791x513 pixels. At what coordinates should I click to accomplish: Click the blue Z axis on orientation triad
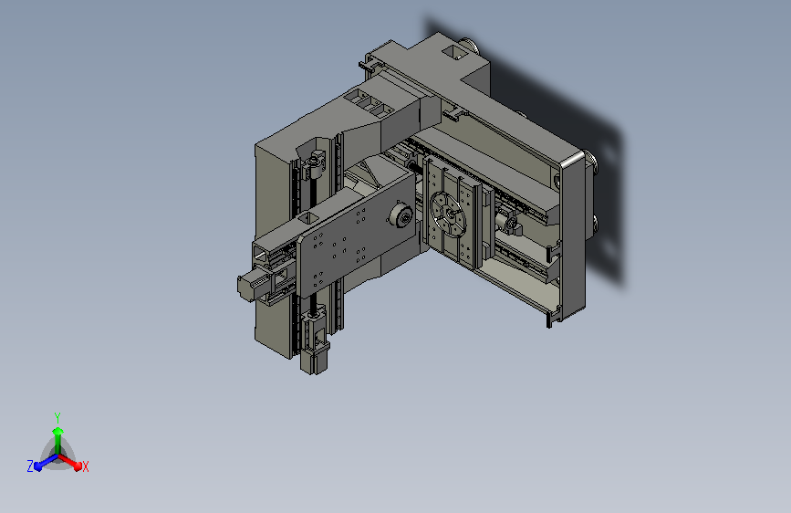coord(46,462)
